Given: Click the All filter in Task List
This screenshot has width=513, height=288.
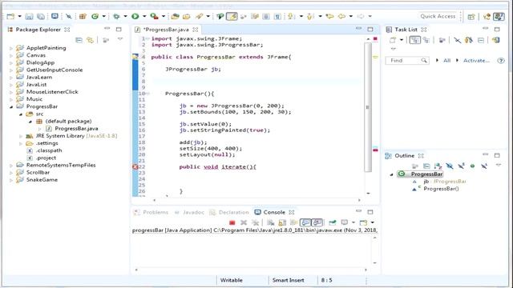Looking at the screenshot, I should [447, 61].
